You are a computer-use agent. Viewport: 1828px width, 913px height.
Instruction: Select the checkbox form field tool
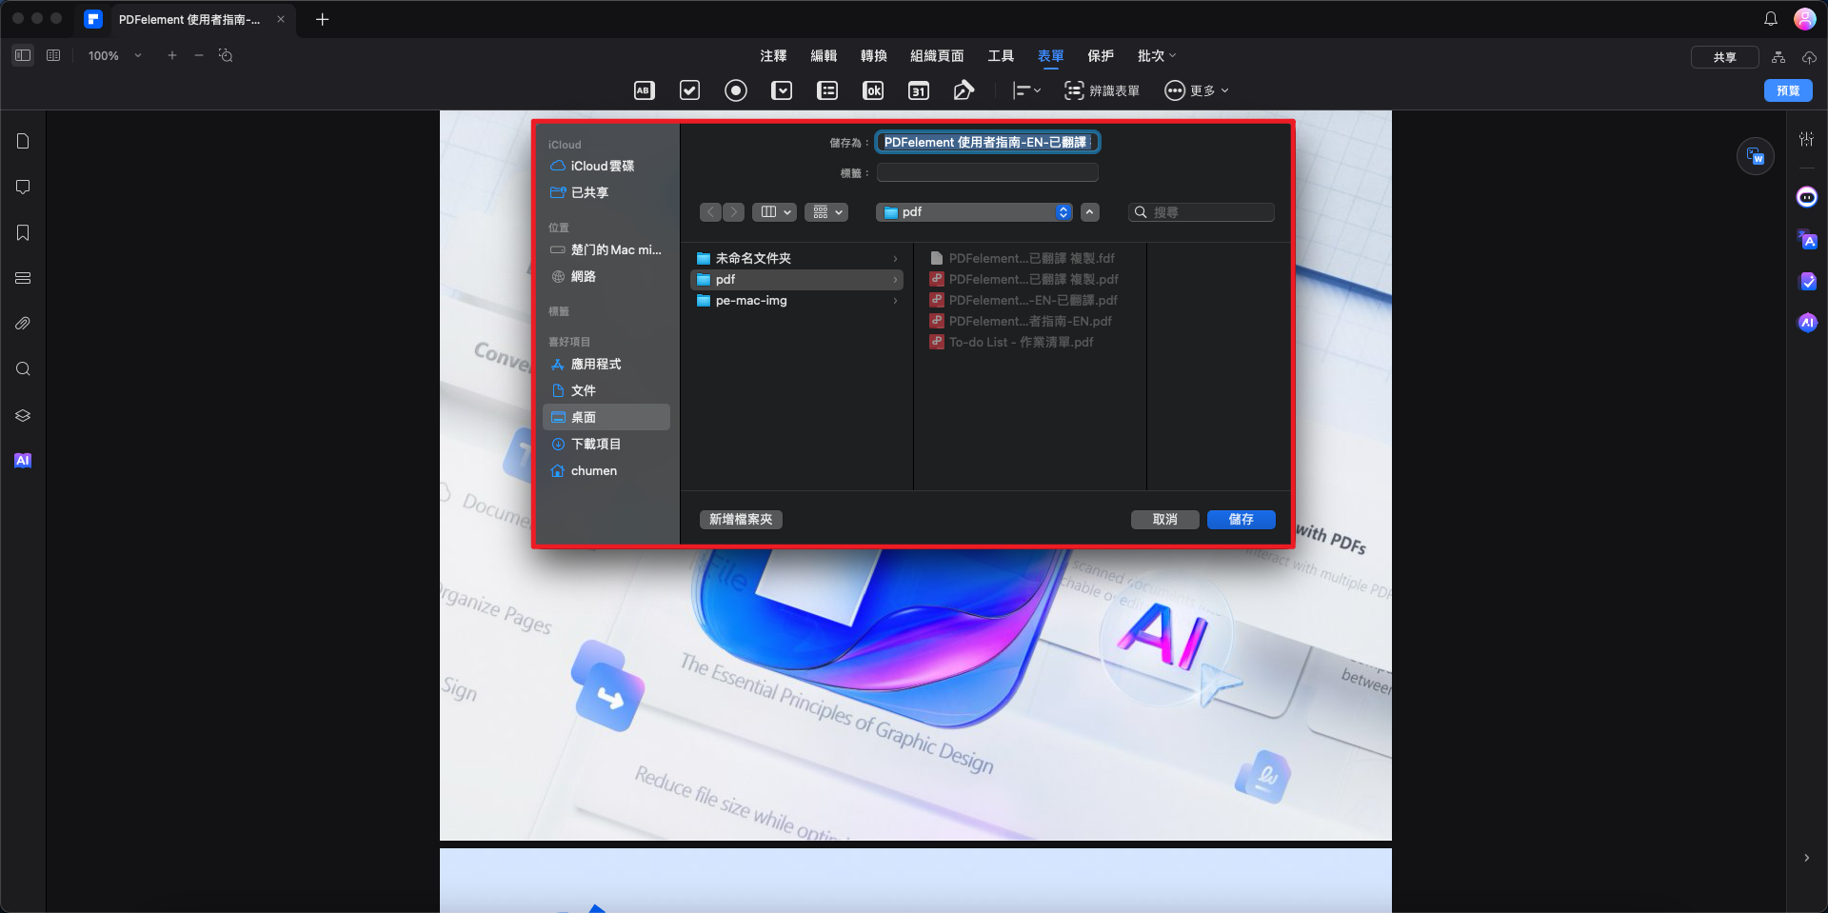coord(689,90)
